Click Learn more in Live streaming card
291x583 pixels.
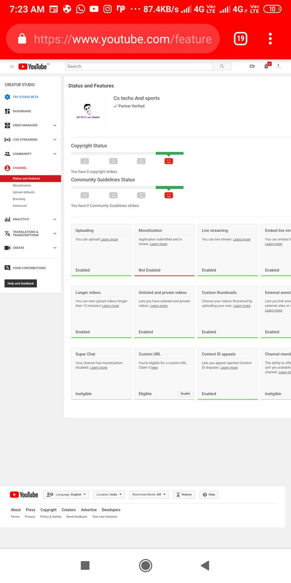pyautogui.click(x=242, y=240)
